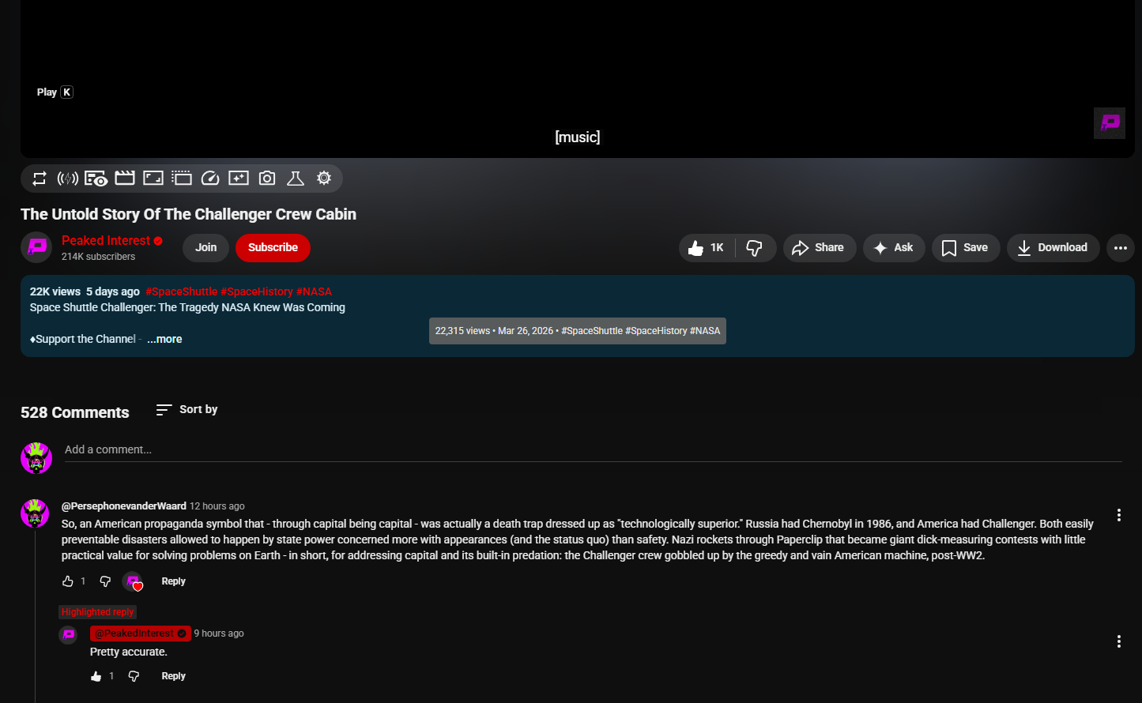This screenshot has height=703, width=1142.
Task: Click the Share button
Action: [819, 248]
